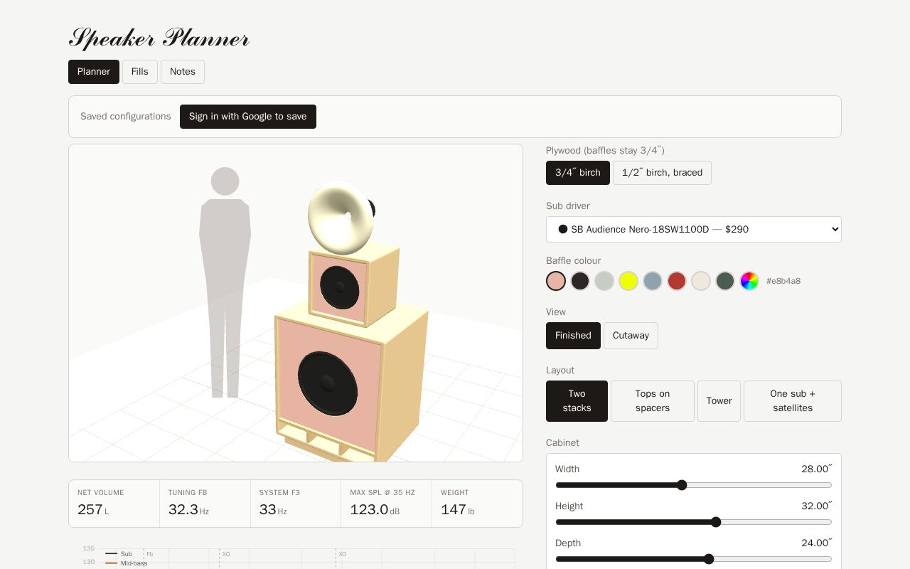Pick the pale grey-green baffle swatch

pos(604,281)
